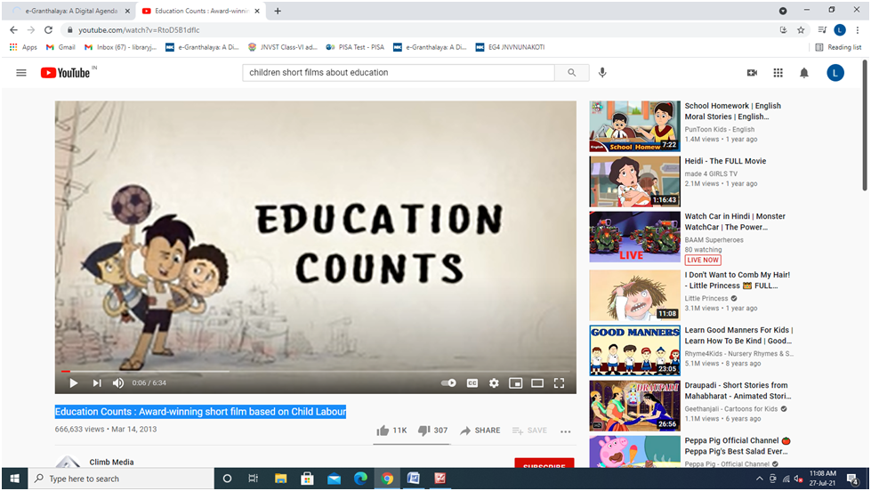
Task: Toggle the autoplay switch in the player
Action: (449, 383)
